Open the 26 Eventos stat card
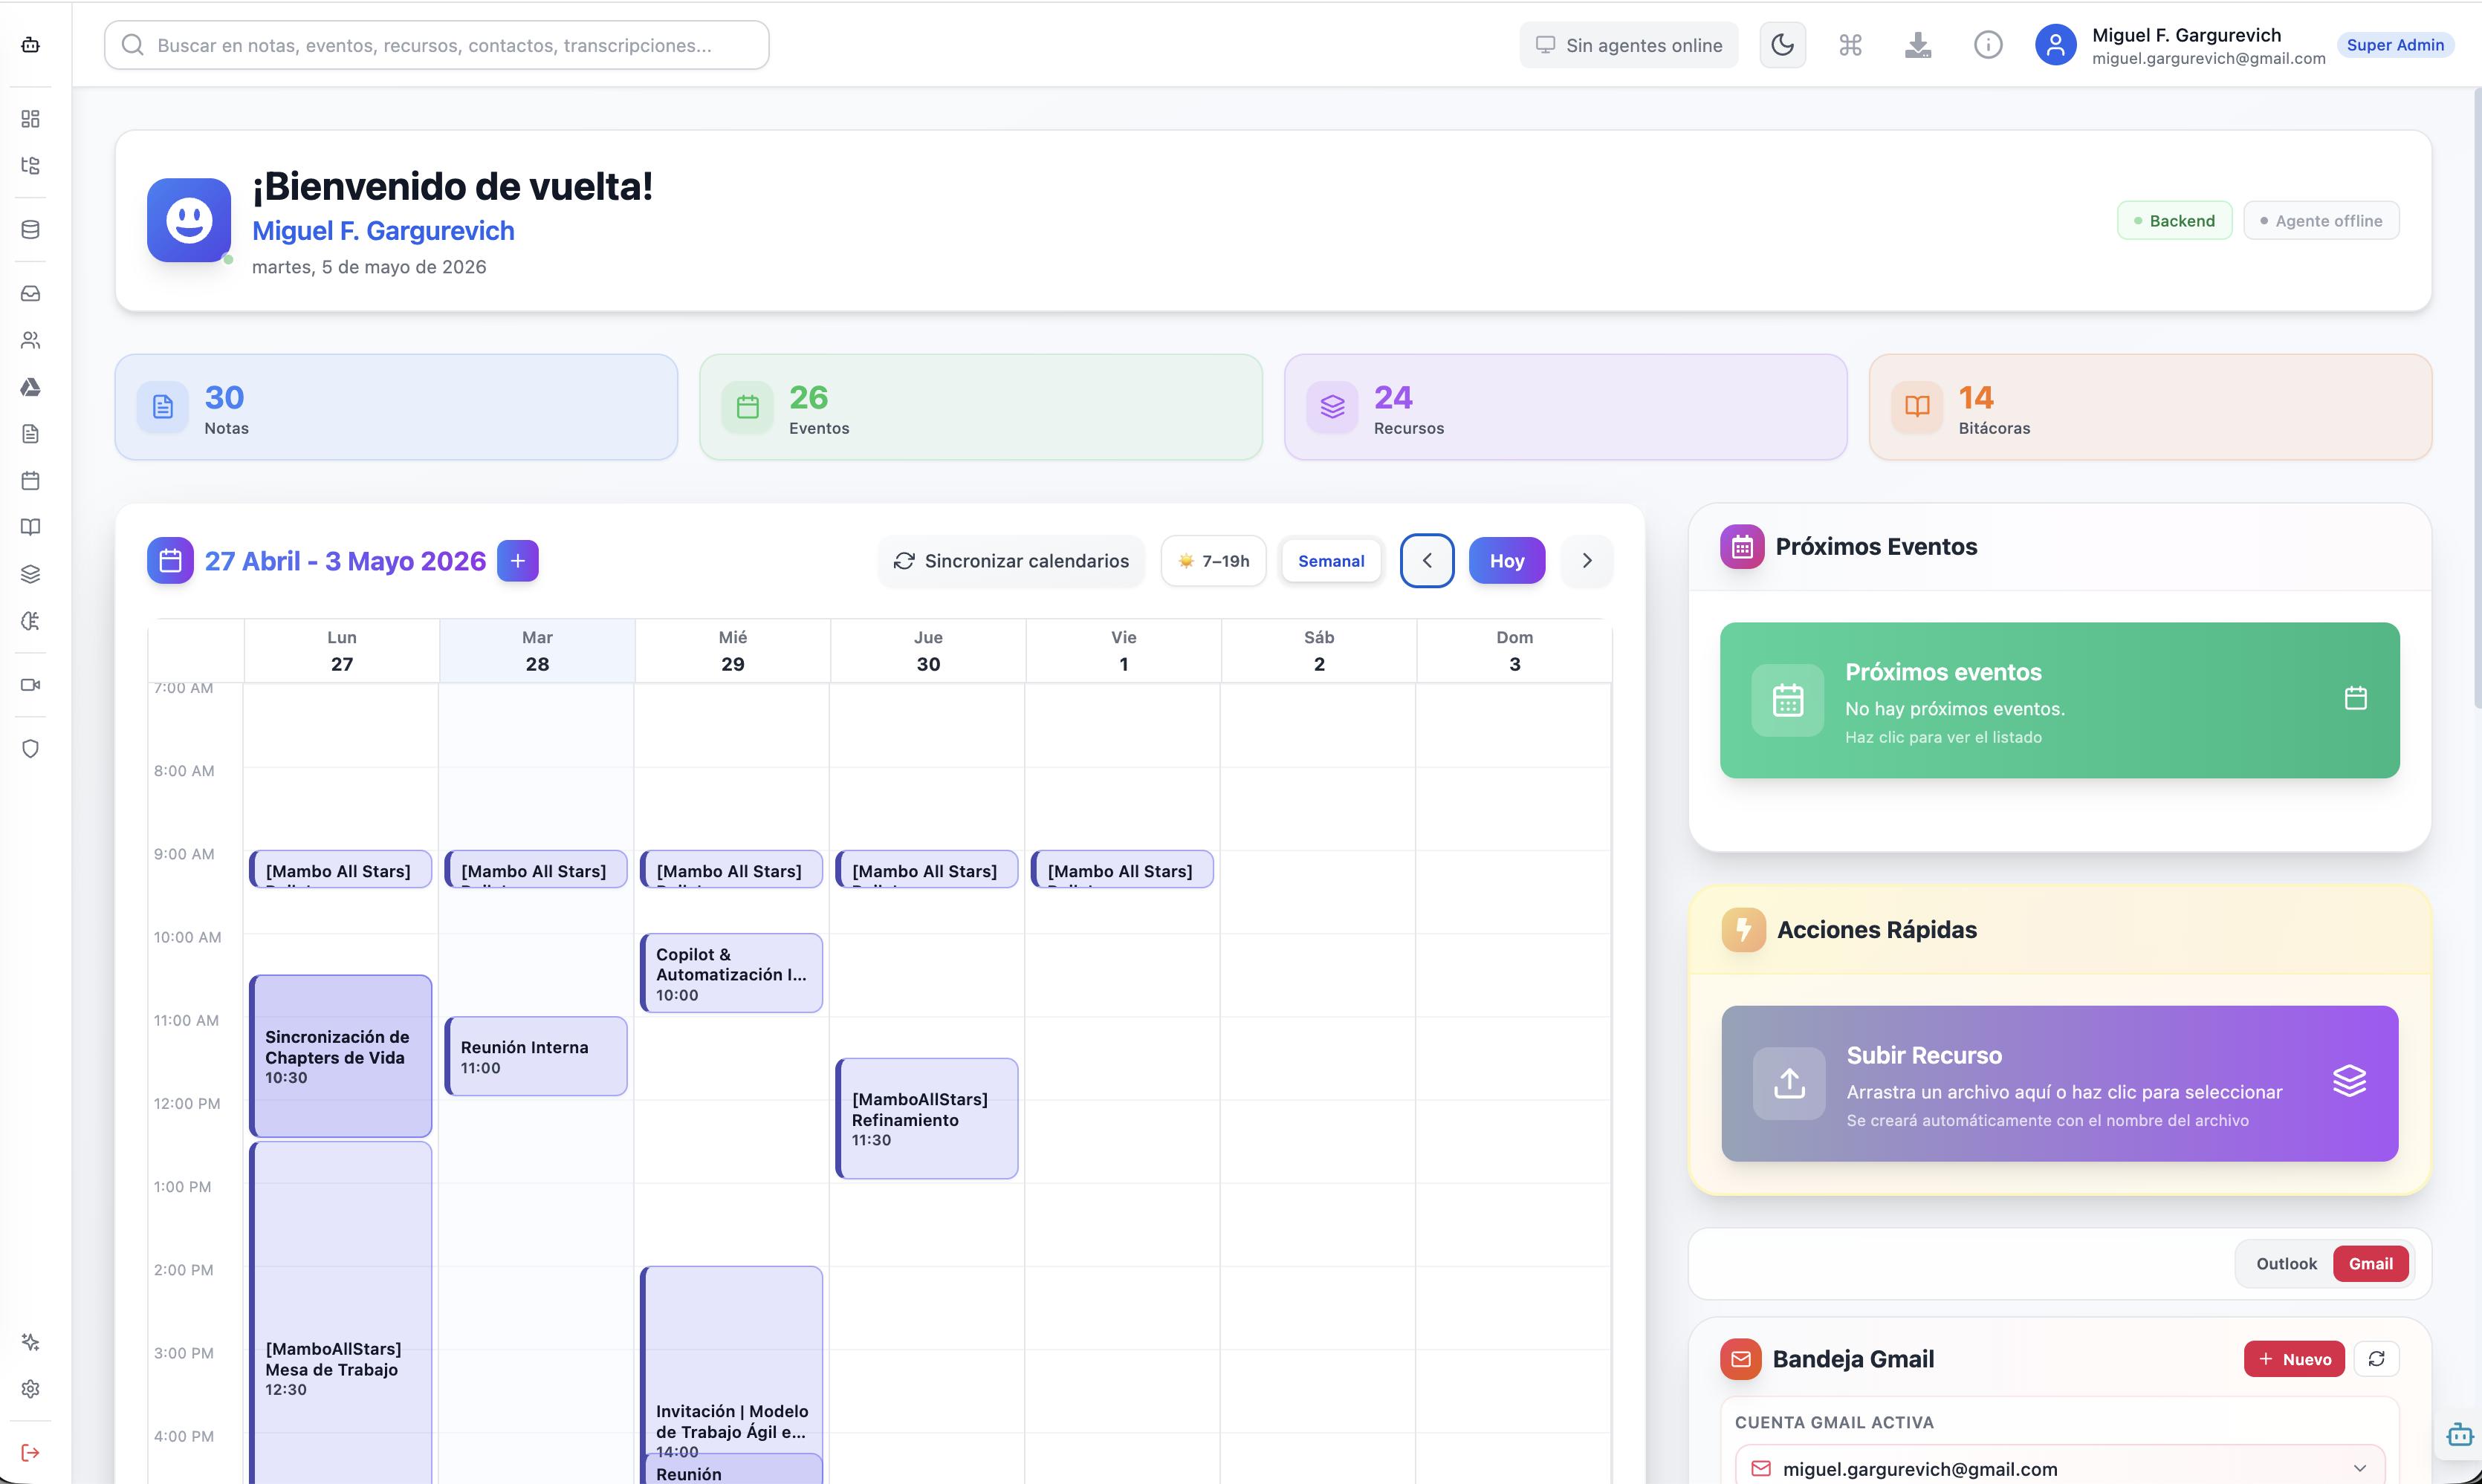The width and height of the screenshot is (2482, 1484). [x=980, y=407]
